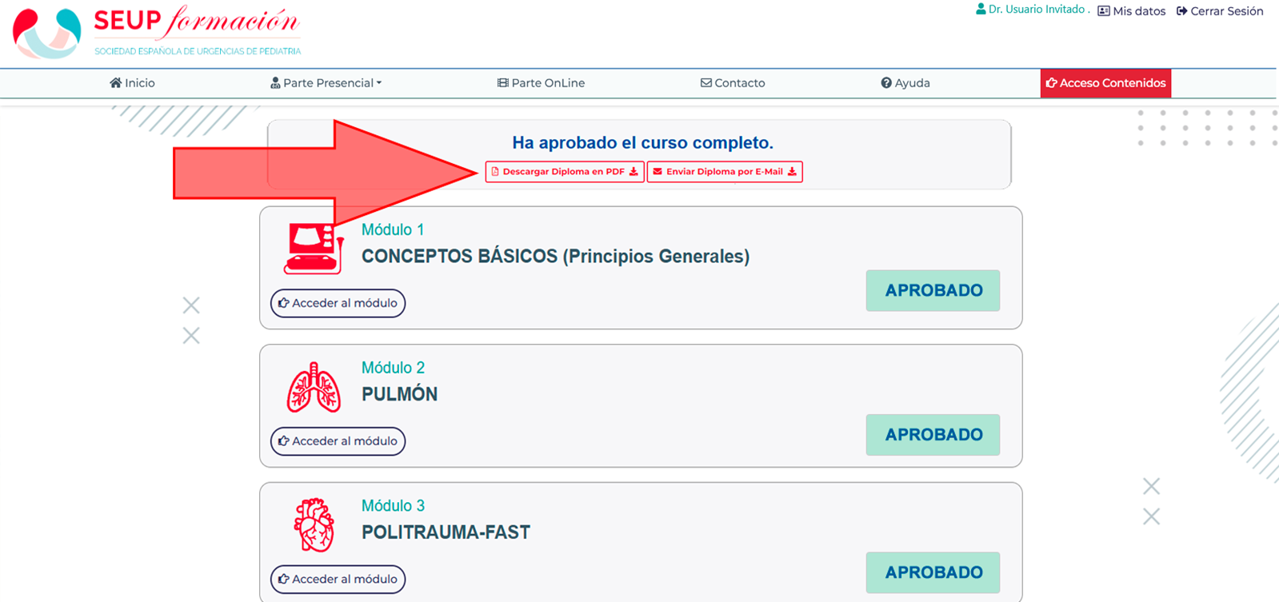Click the APROBADO badge for Módulo 1

click(x=933, y=290)
